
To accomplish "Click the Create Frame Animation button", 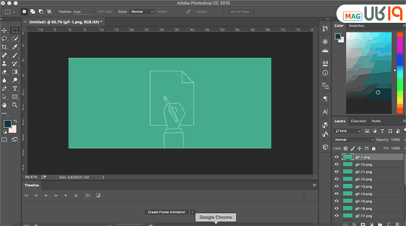I will [166, 212].
